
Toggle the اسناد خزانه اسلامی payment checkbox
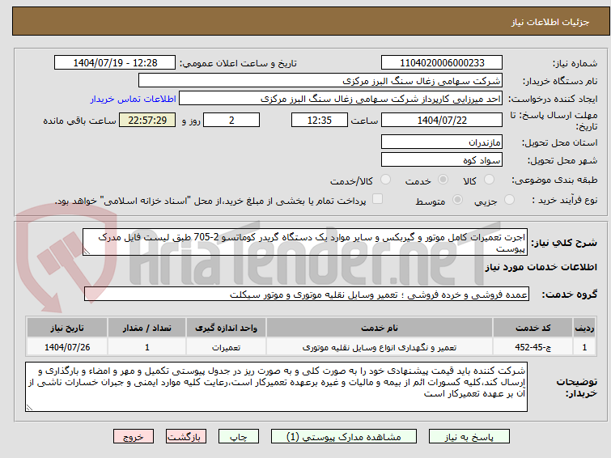coord(377,199)
